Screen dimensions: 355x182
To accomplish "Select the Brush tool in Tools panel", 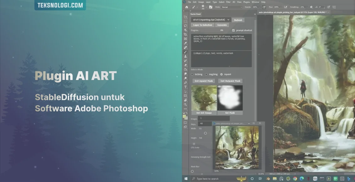I will pos(185,52).
